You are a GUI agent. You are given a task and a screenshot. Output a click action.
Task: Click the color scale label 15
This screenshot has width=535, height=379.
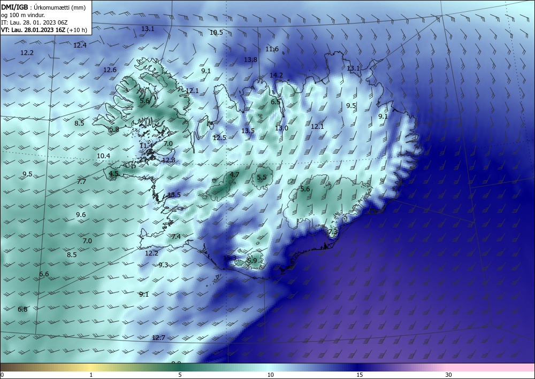pyautogui.click(x=360, y=375)
